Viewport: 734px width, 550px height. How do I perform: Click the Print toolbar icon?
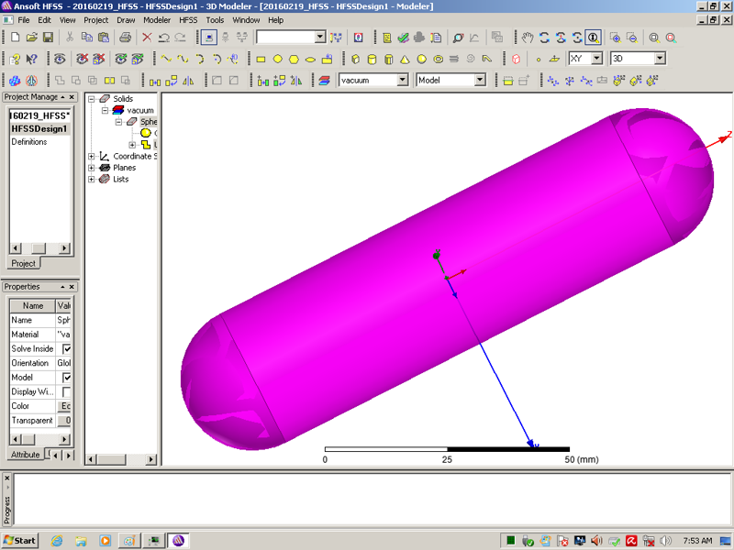point(125,38)
